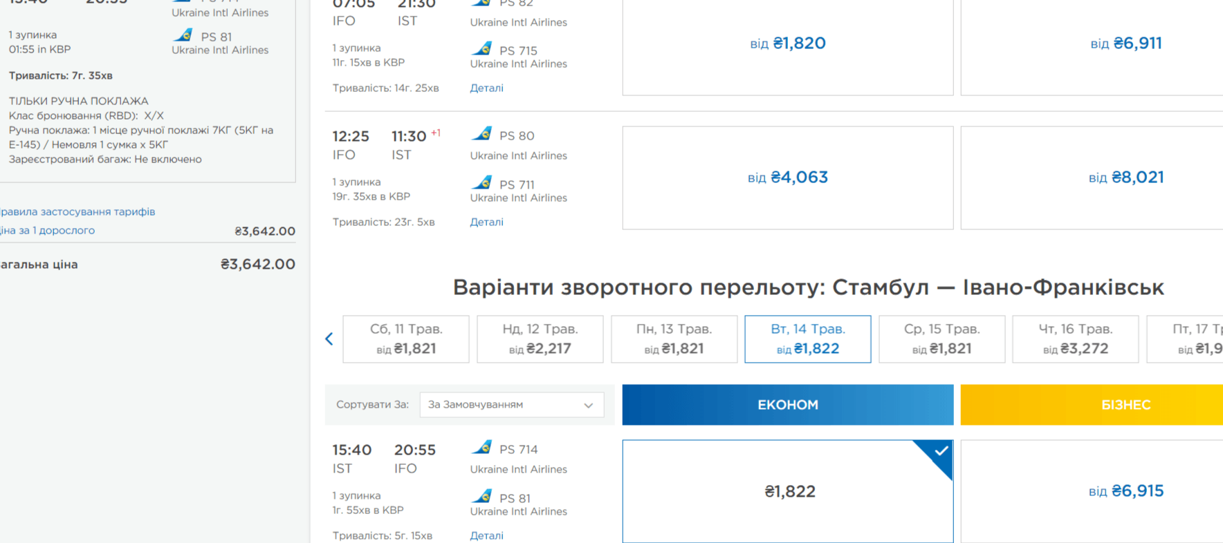Deselect the checked ₴1,822 economy fare

click(x=788, y=491)
